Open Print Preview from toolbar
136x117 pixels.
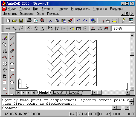click(x=36, y=21)
